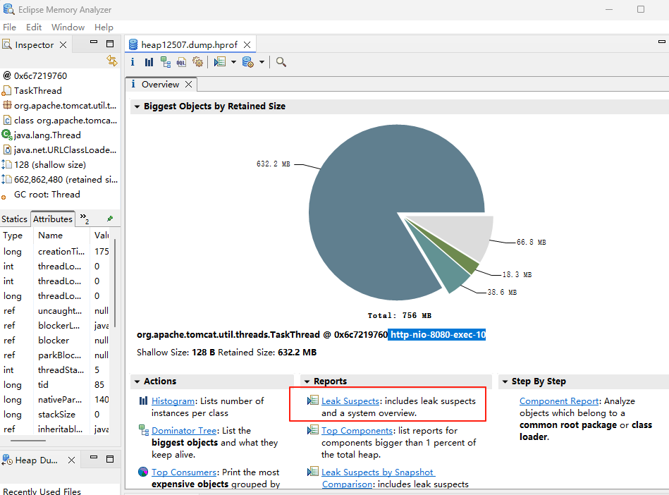Click the largest 632.2 MB pie slice
Viewport: 669px width, 495px height.
[381, 190]
